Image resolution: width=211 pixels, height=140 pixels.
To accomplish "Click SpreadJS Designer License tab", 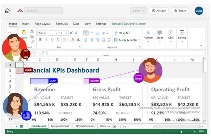I will [x=128, y=24].
